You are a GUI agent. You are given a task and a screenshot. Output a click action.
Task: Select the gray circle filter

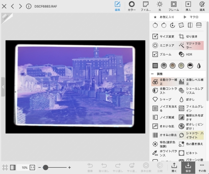tap(164, 66)
